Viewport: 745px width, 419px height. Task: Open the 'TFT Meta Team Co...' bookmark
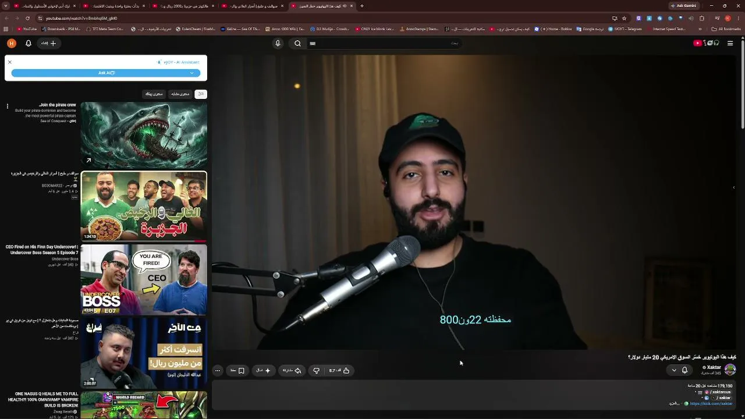coord(105,29)
